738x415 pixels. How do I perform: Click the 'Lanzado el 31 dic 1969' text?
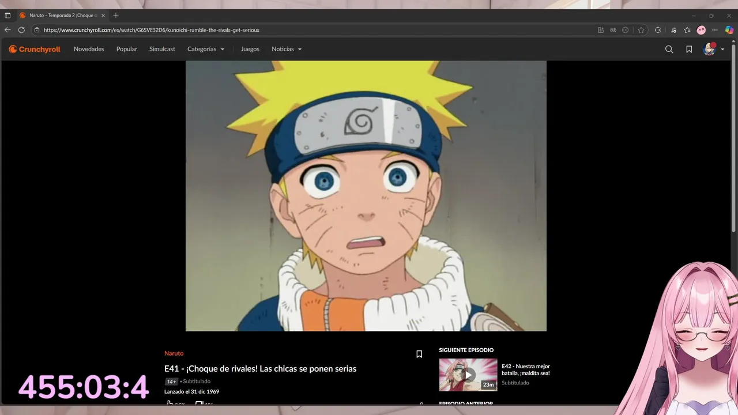click(x=191, y=391)
